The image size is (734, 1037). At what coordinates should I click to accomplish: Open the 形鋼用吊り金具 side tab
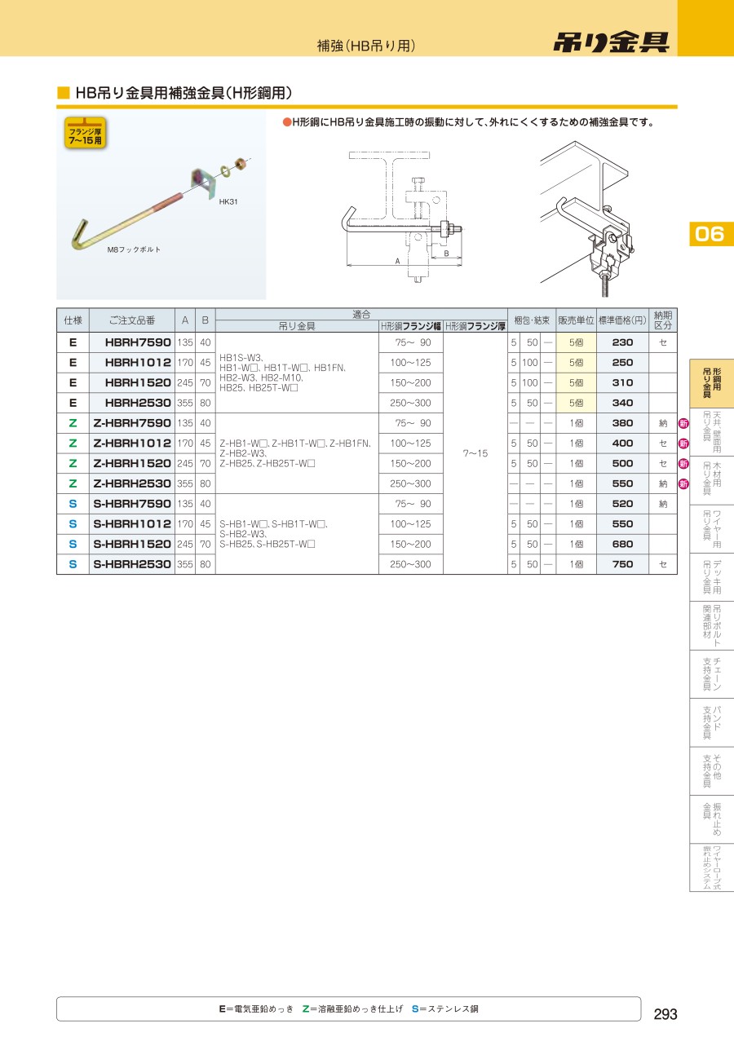tap(711, 383)
